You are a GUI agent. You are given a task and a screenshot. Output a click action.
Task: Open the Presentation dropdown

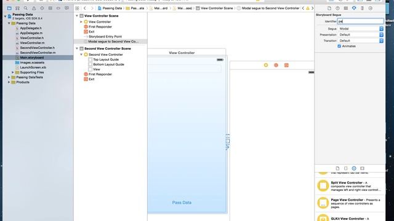tap(361, 34)
